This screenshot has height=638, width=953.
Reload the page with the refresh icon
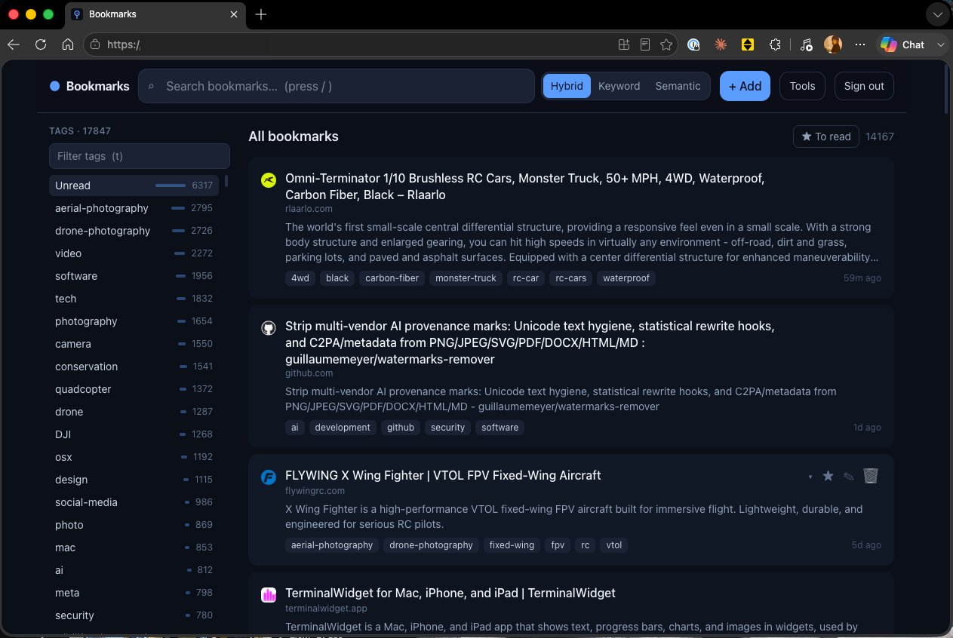pos(41,44)
